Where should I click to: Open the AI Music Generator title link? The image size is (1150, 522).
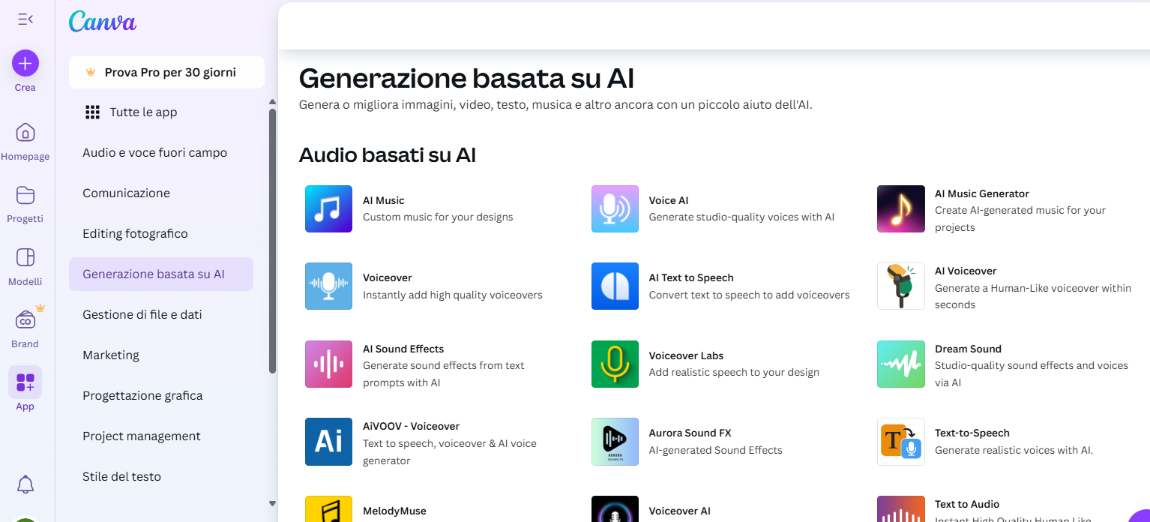pos(982,193)
